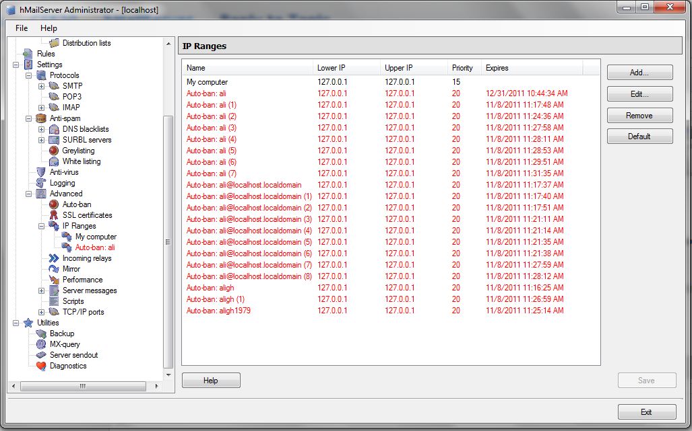
Task: Click the Greylisting icon in the tree
Action: click(x=54, y=151)
